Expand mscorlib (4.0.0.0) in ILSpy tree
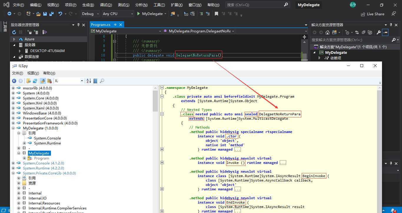Screen dimensions: 402x213 pyautogui.click(x=13, y=88)
